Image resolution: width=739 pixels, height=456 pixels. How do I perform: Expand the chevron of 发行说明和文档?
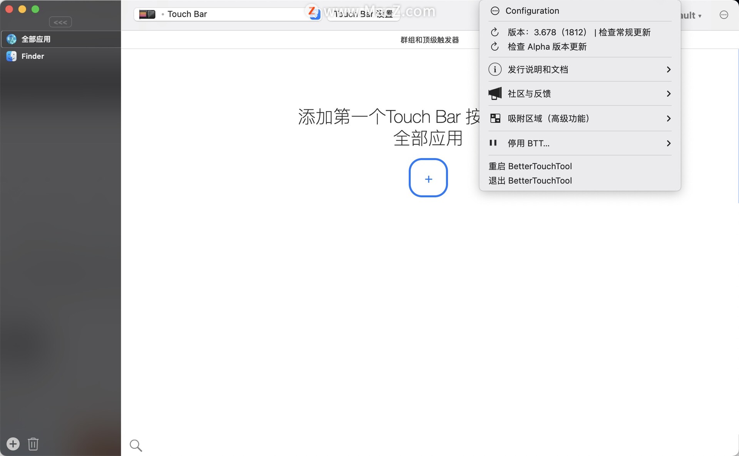(x=669, y=70)
